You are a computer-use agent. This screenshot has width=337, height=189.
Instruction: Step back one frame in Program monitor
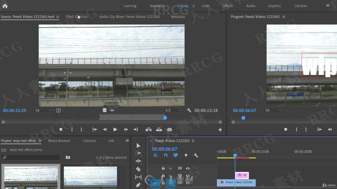tap(330, 129)
